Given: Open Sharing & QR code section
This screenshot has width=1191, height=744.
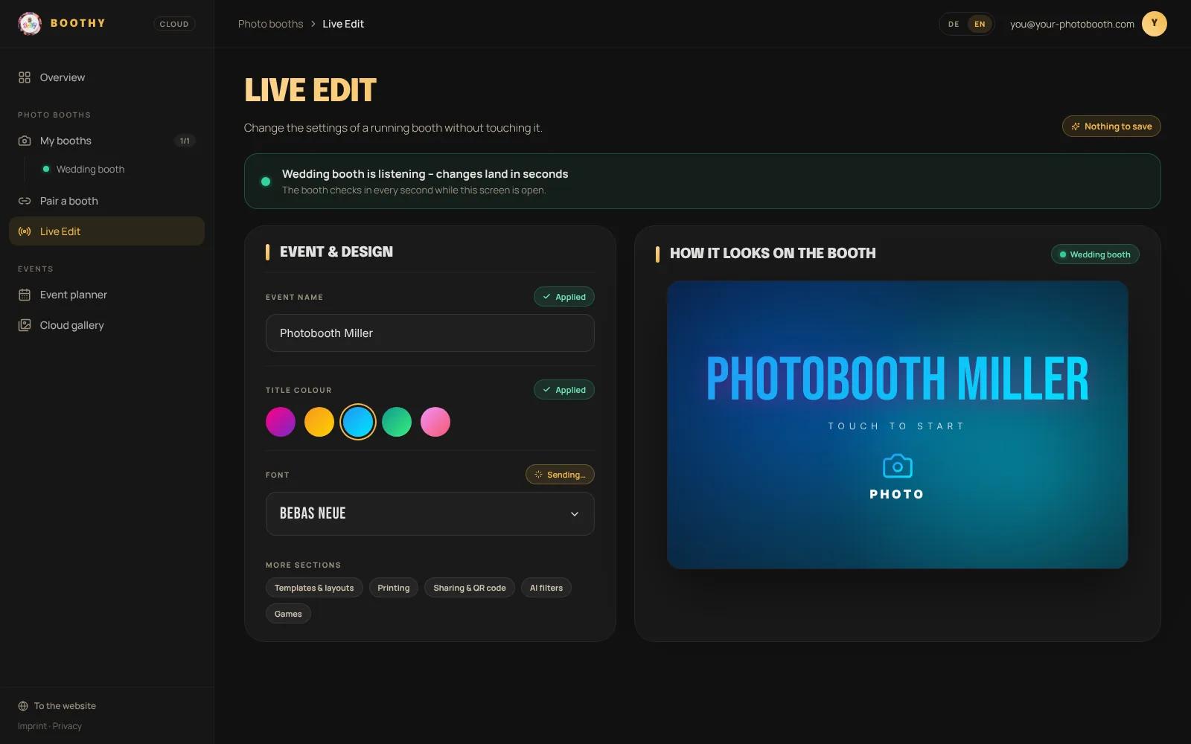Looking at the screenshot, I should pyautogui.click(x=470, y=588).
